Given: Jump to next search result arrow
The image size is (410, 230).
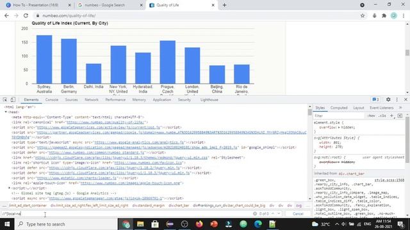Looking at the screenshot, I should pos(279,213).
